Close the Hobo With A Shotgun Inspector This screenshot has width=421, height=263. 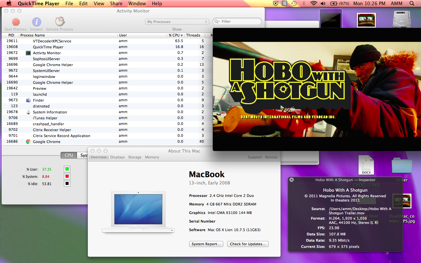(291, 180)
